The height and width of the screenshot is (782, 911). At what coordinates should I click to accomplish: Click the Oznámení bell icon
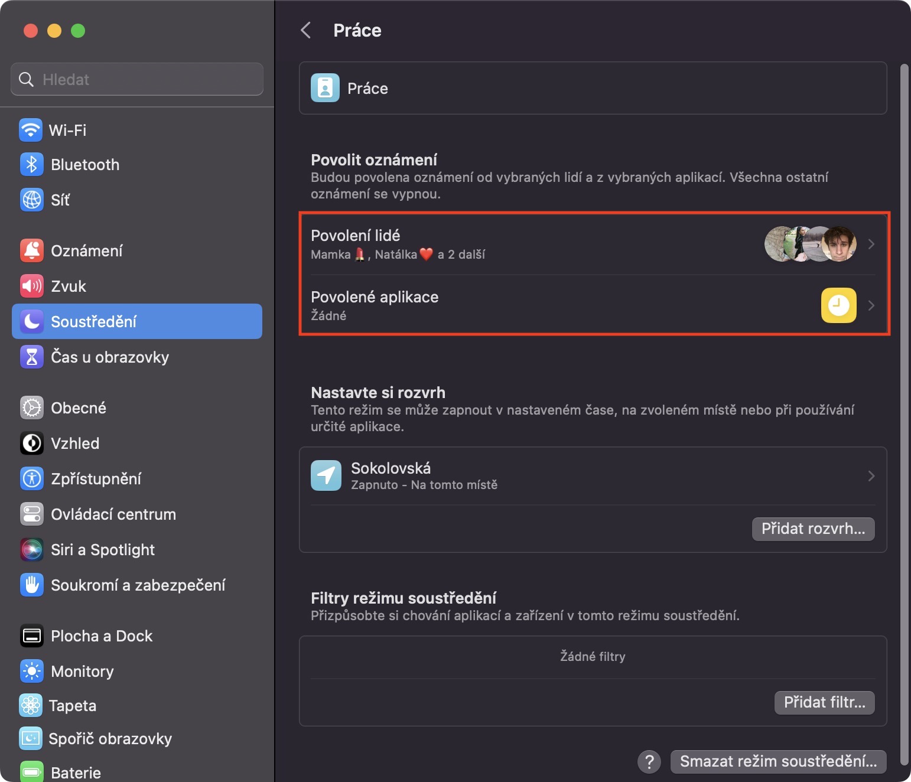pos(32,251)
